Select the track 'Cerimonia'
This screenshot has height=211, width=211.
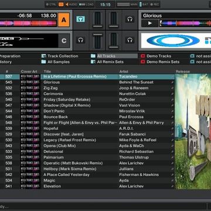[x=53, y=94]
